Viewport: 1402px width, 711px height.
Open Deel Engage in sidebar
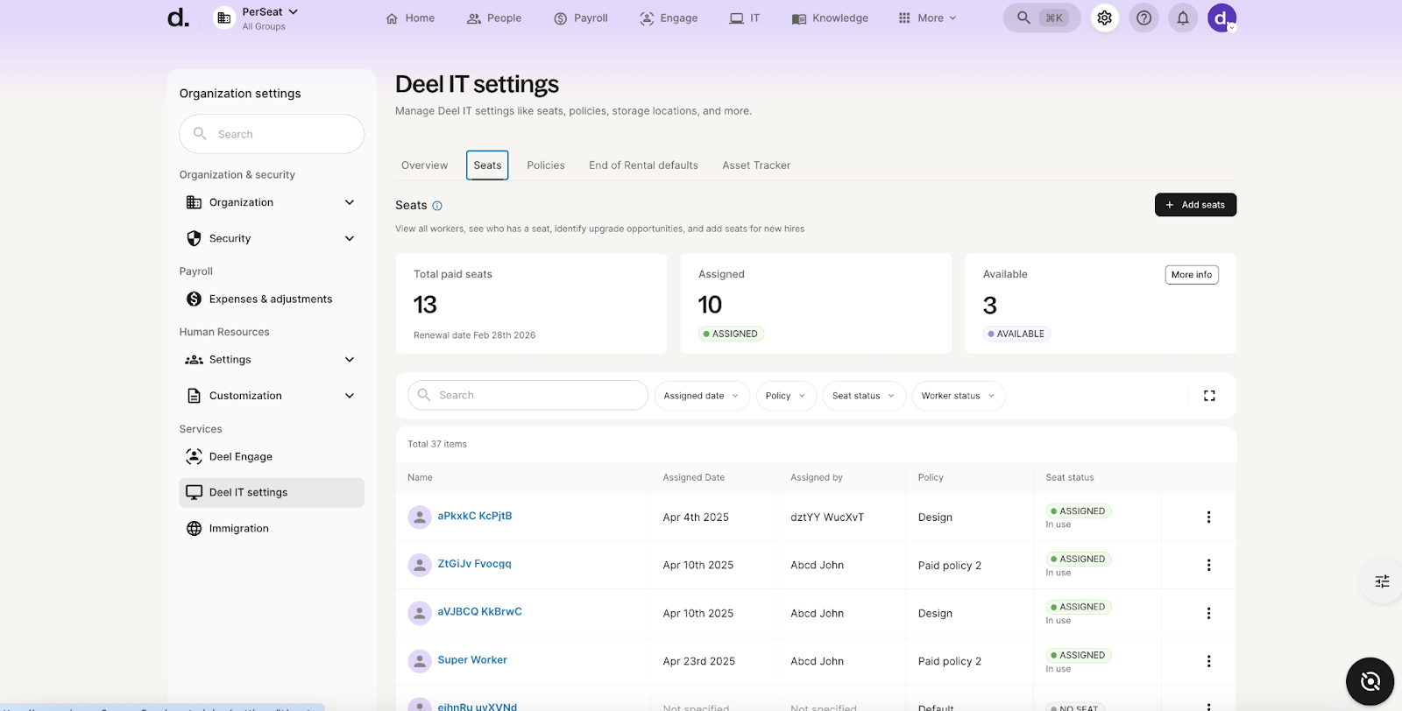[272, 456]
